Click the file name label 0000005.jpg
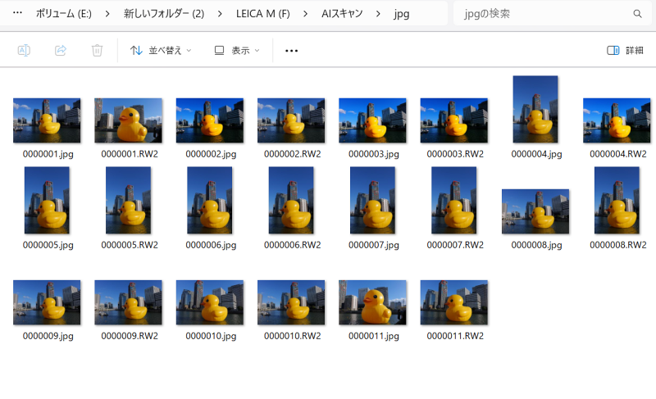This screenshot has height=399, width=656. click(x=48, y=245)
